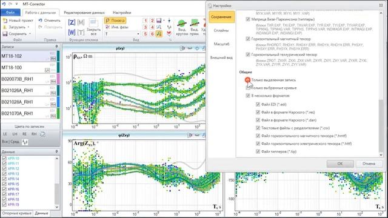Click the Отменить undo button in ribbon
This screenshot has height=218, width=388.
(x=50, y=21)
